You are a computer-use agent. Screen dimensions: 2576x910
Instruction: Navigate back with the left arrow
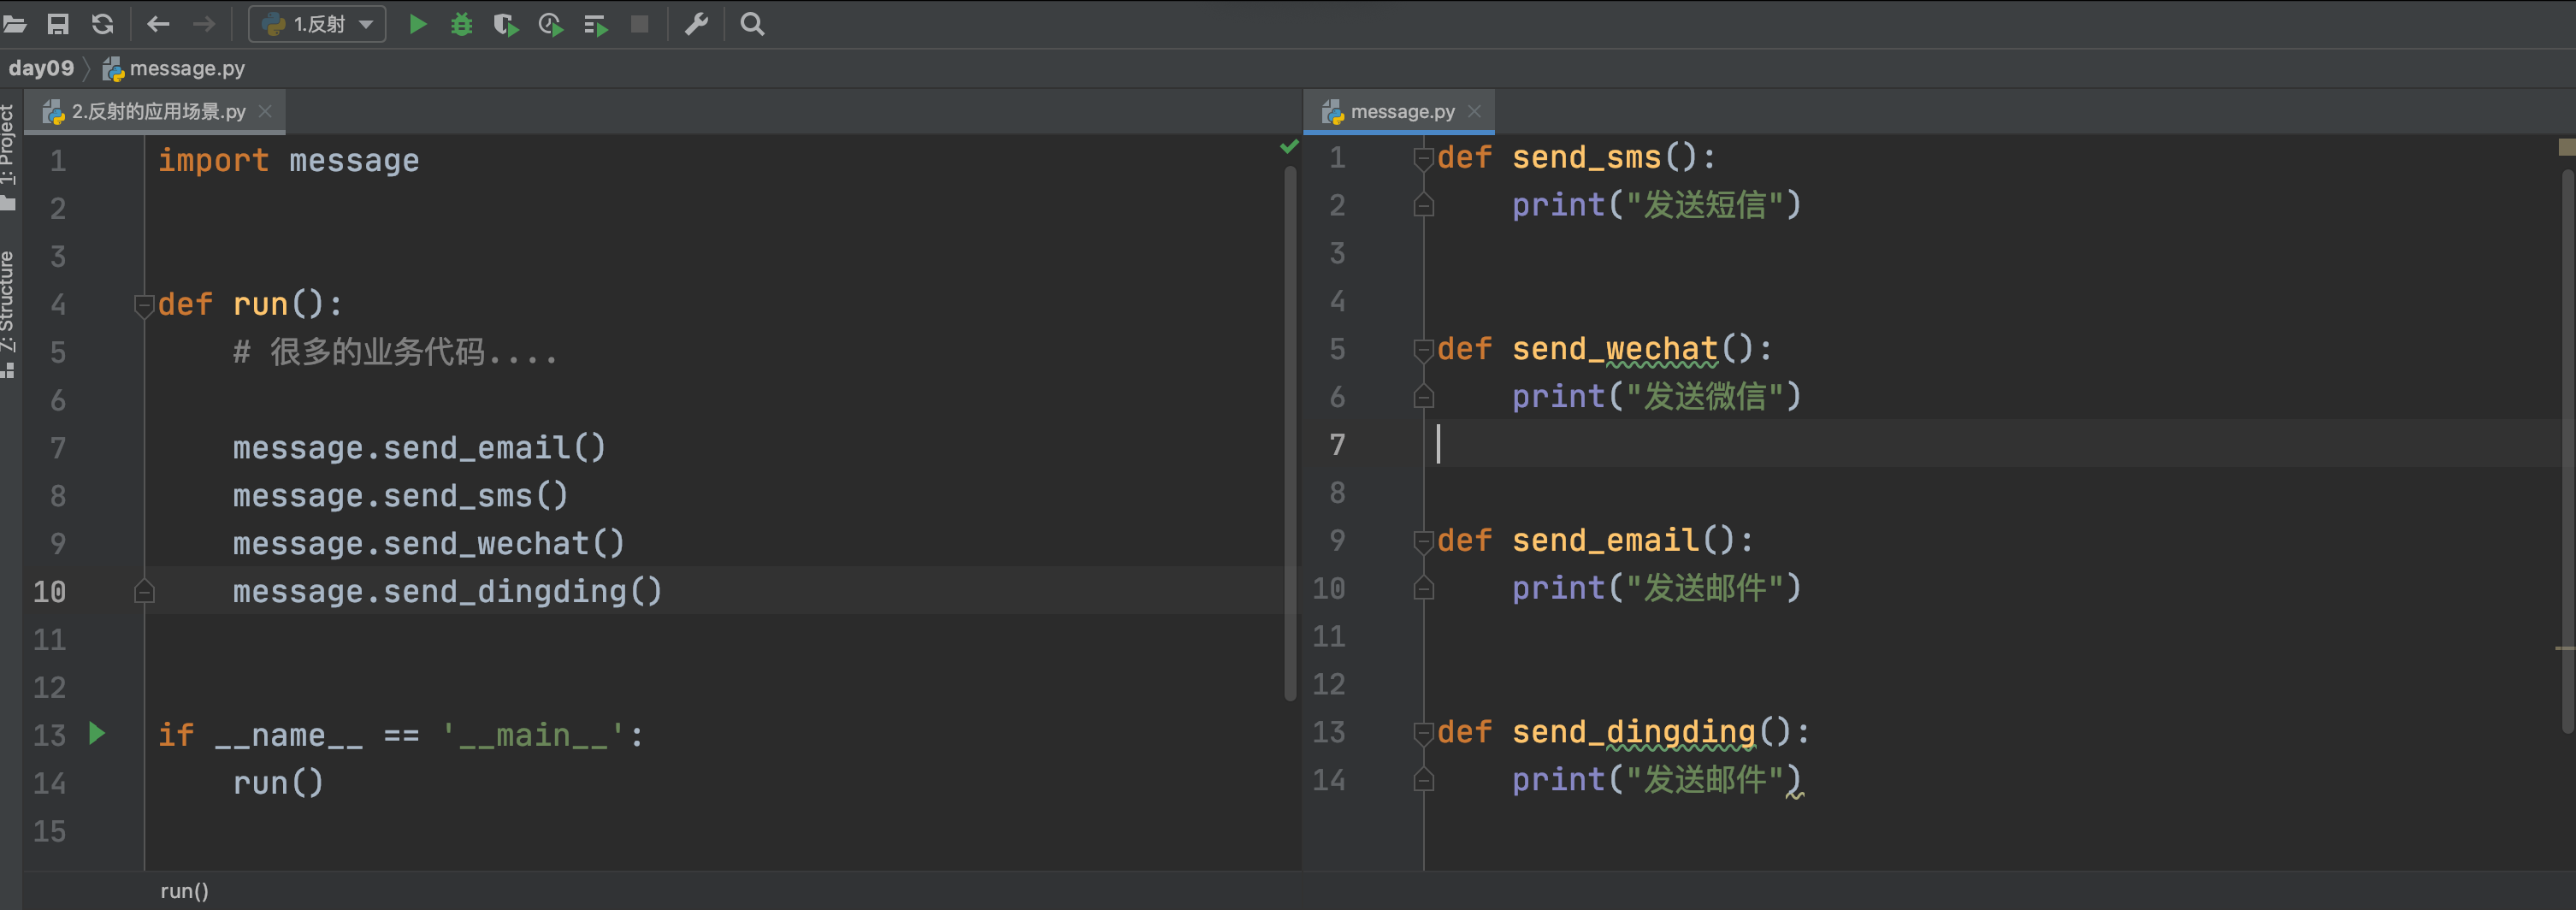(158, 24)
